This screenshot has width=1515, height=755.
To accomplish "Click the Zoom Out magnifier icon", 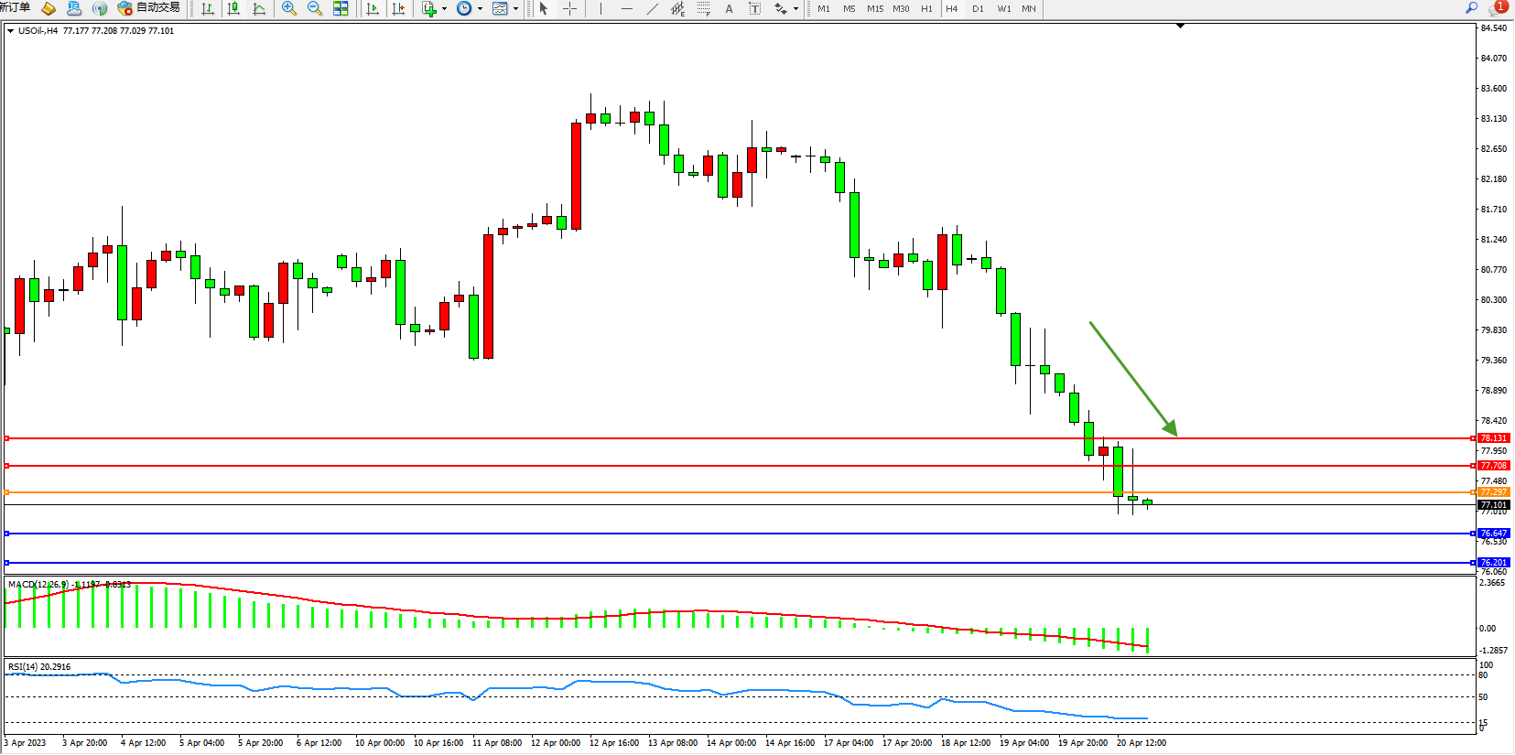I will pyautogui.click(x=315, y=8).
